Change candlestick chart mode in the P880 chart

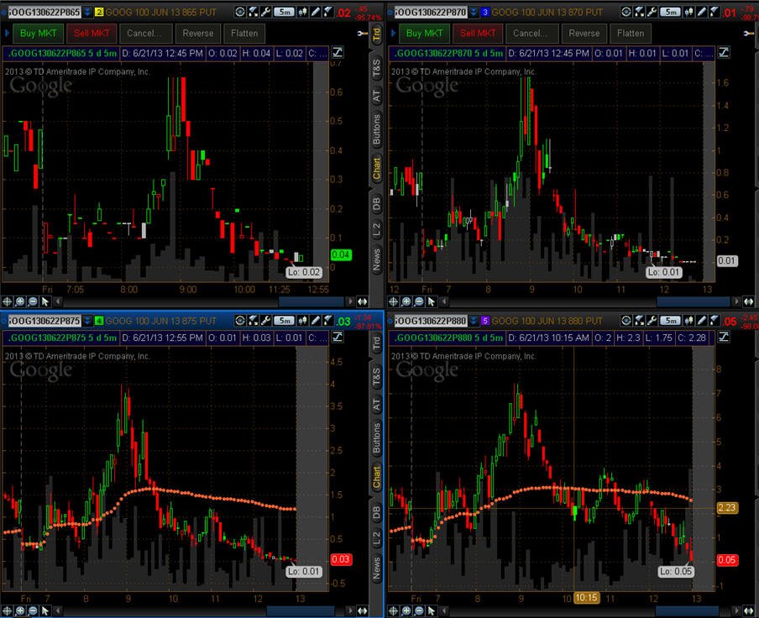point(688,321)
